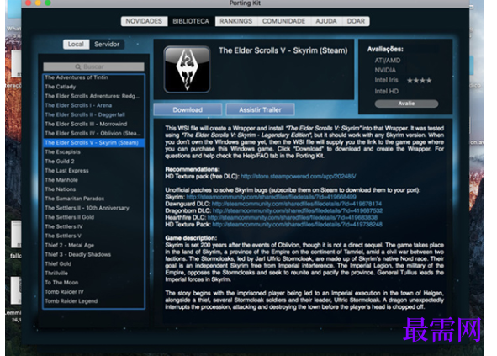Select The Manhole entry
Screen dimensions: 497x356
tap(94, 180)
